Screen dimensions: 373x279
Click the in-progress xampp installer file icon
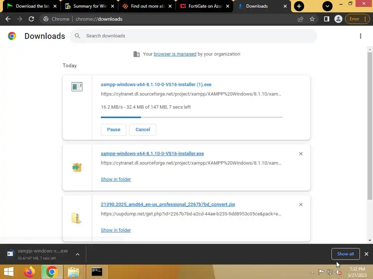pyautogui.click(x=77, y=86)
